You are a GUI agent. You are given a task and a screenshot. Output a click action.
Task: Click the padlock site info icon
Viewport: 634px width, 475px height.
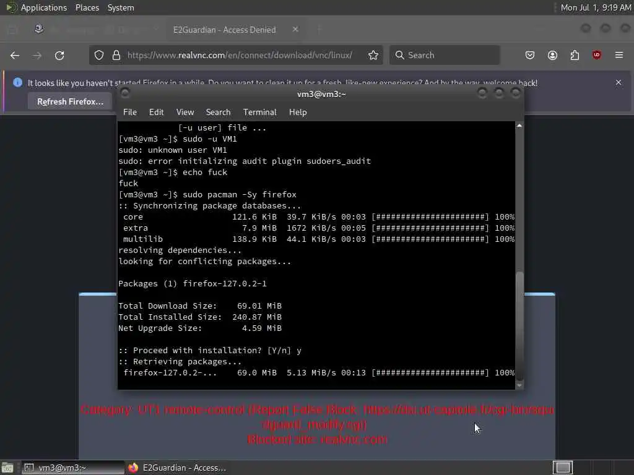pyautogui.click(x=116, y=55)
